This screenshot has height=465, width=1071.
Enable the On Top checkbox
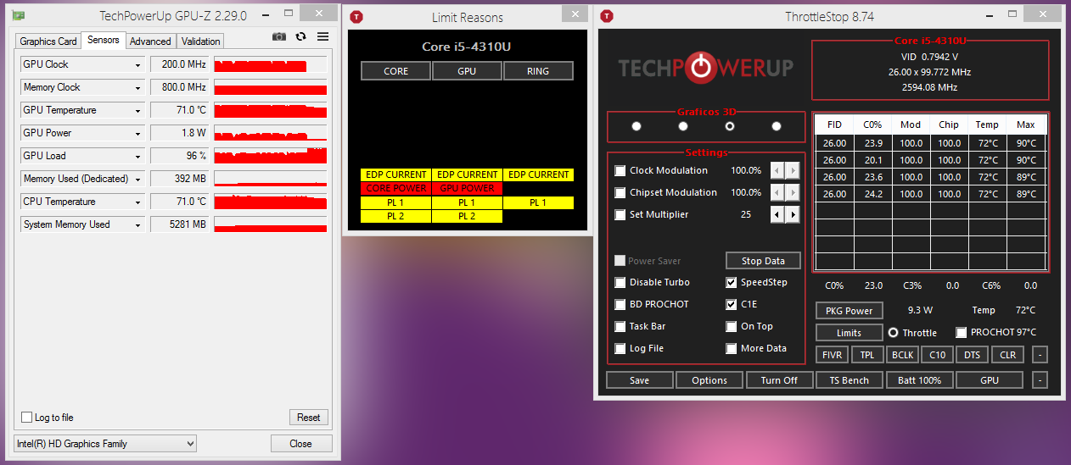732,326
